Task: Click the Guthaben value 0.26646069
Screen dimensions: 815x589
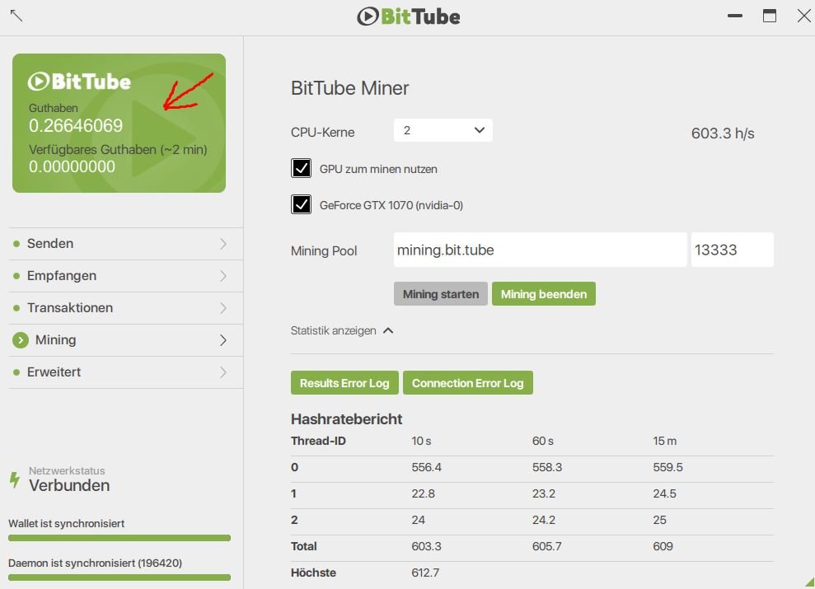Action: click(x=76, y=126)
